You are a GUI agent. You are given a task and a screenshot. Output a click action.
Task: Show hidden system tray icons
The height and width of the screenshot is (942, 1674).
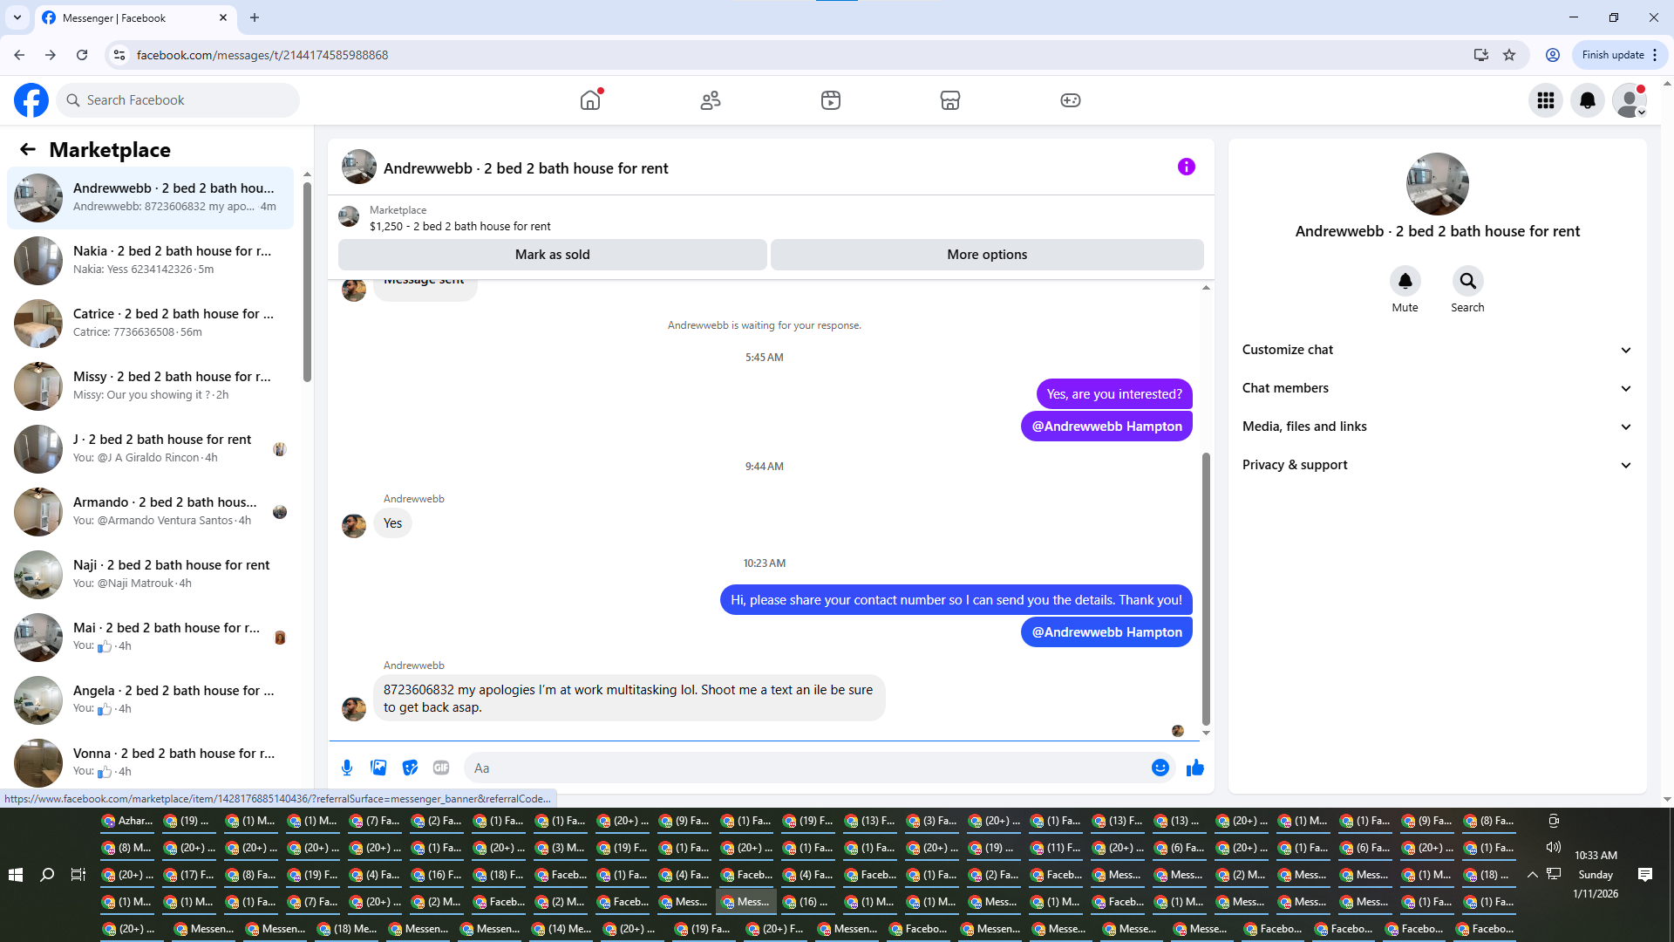[x=1532, y=874]
